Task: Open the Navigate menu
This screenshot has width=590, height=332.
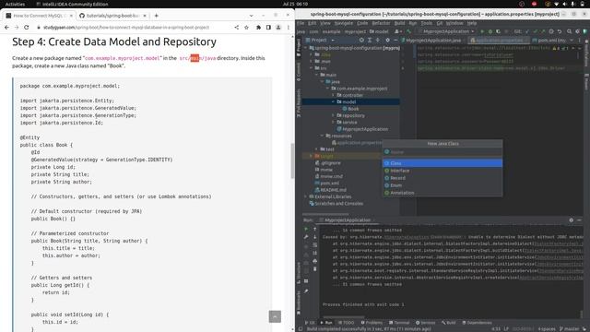Action: tap(343, 23)
